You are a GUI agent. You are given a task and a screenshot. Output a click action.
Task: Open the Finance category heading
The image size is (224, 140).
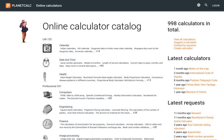tap(63, 121)
